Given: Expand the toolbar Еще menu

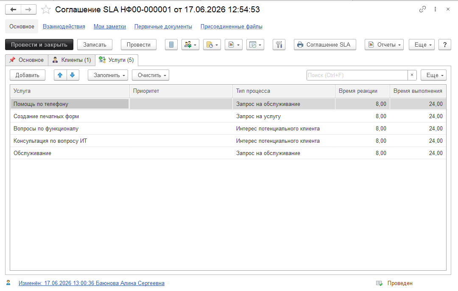Looking at the screenshot, I should click(x=422, y=44).
